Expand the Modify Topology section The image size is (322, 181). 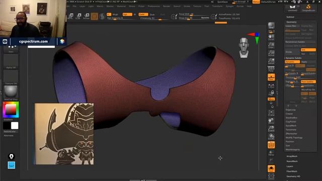click(x=294, y=138)
